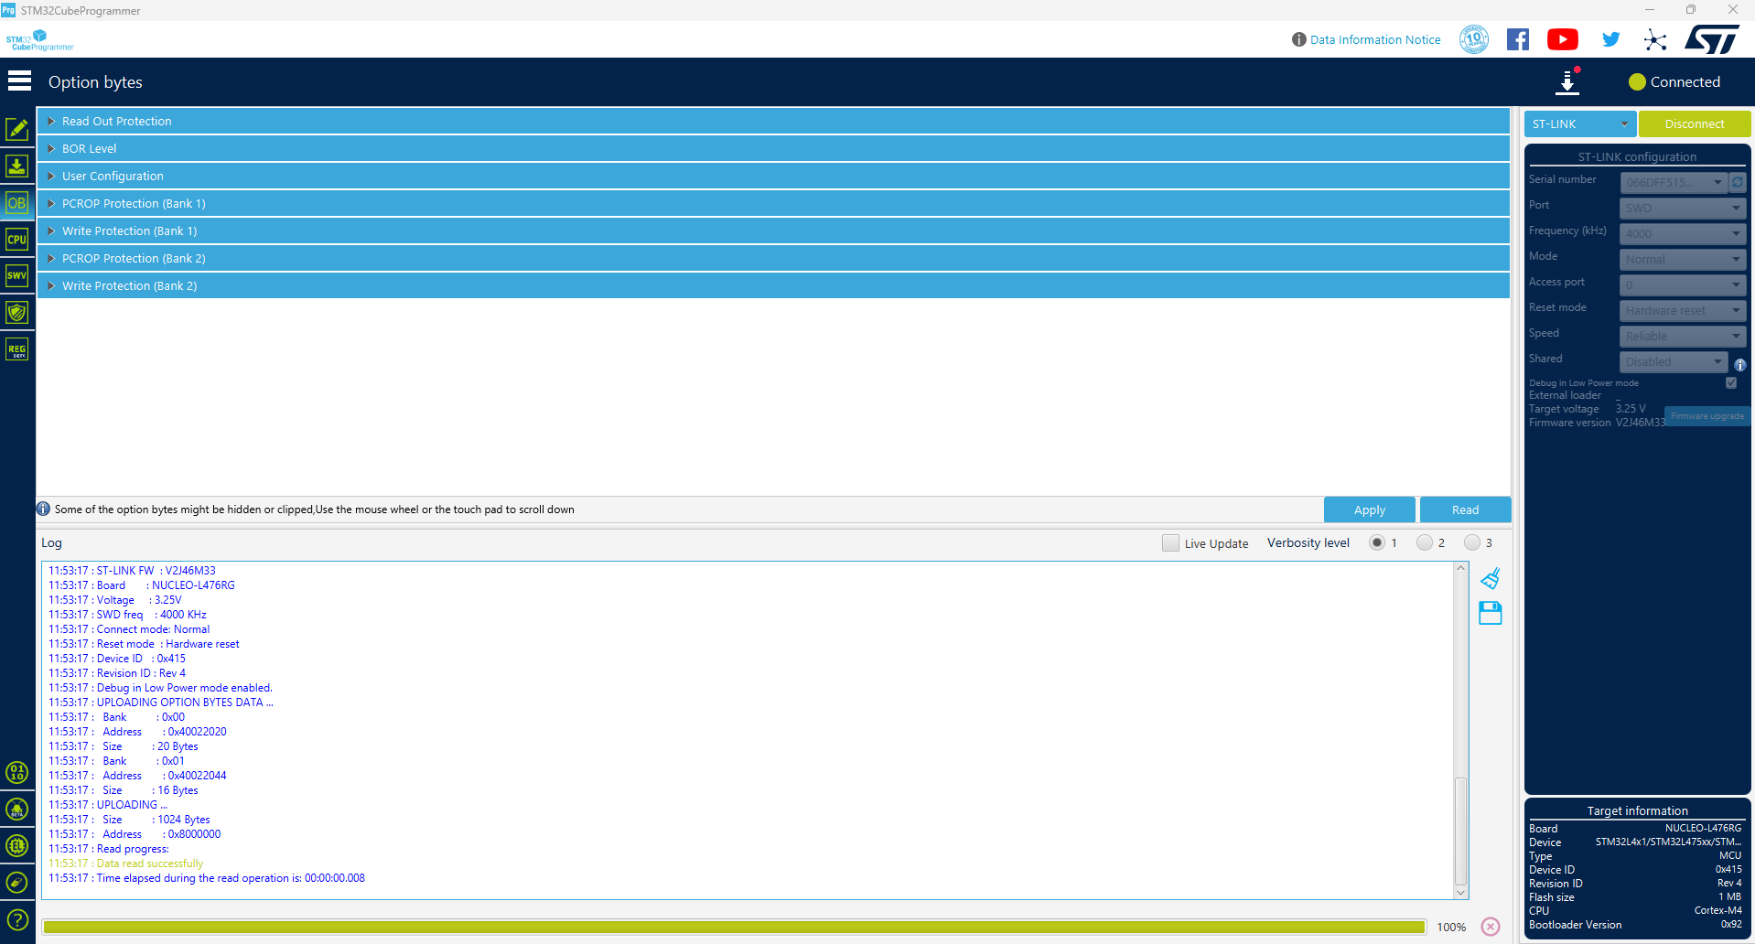Screen dimensions: 1755x944
Task: Open the Memory & File editing icon
Action: click(17, 129)
